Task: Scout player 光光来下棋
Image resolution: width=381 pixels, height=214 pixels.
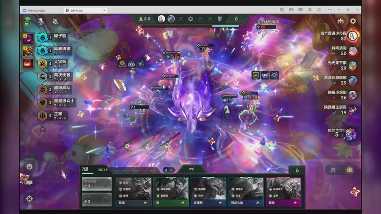Action: [342, 66]
